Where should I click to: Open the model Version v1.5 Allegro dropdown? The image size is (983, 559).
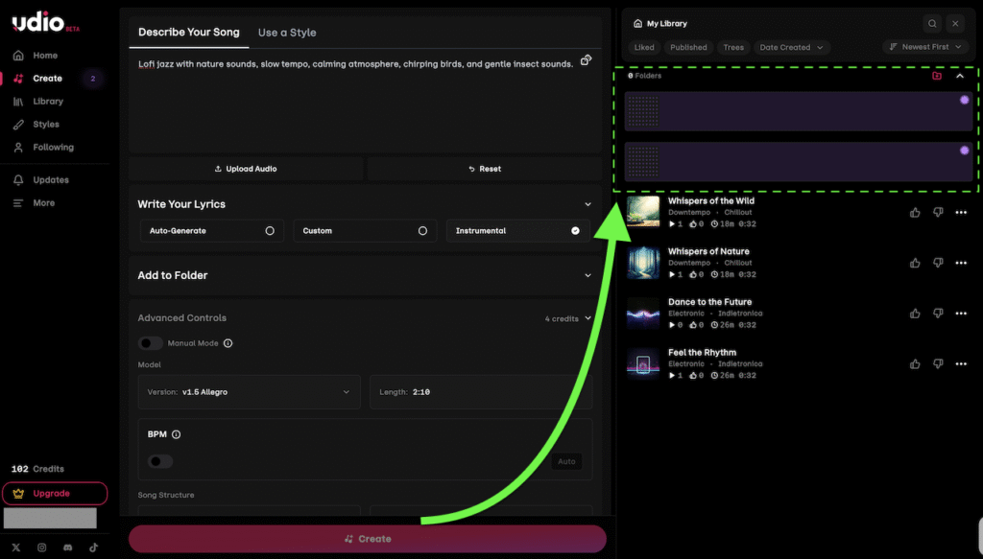point(249,392)
